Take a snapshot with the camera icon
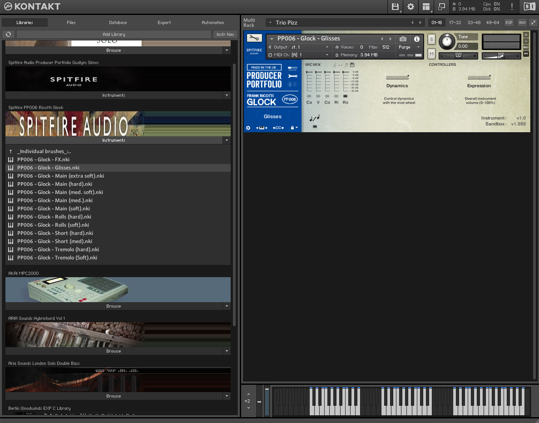 [x=403, y=39]
